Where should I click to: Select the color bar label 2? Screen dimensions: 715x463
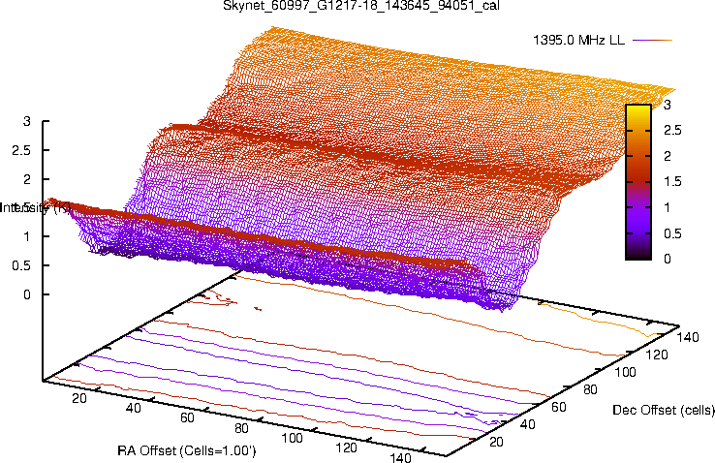pos(668,156)
